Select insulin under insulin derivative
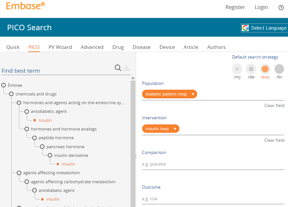 point(68,164)
